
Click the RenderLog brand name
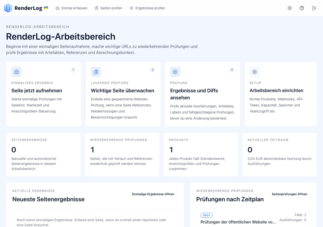point(28,8)
